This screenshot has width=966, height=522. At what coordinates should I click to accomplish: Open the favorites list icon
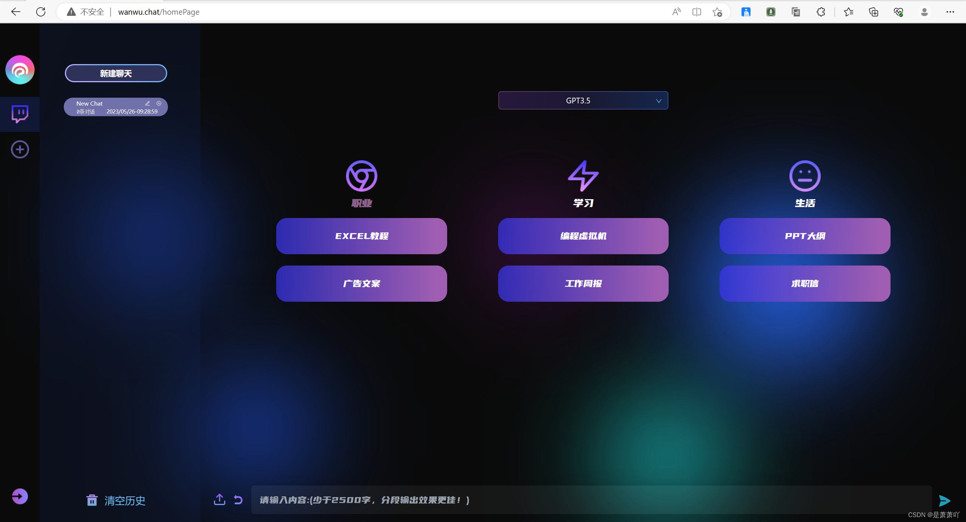pyautogui.click(x=849, y=12)
